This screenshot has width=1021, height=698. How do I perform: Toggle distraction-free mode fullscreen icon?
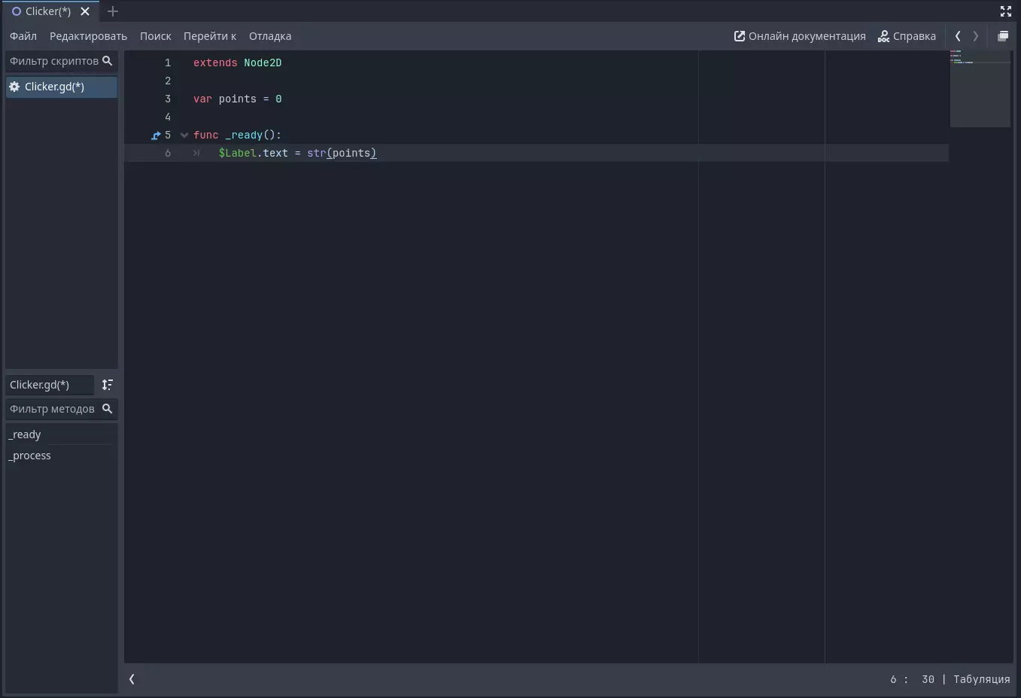(x=1005, y=11)
